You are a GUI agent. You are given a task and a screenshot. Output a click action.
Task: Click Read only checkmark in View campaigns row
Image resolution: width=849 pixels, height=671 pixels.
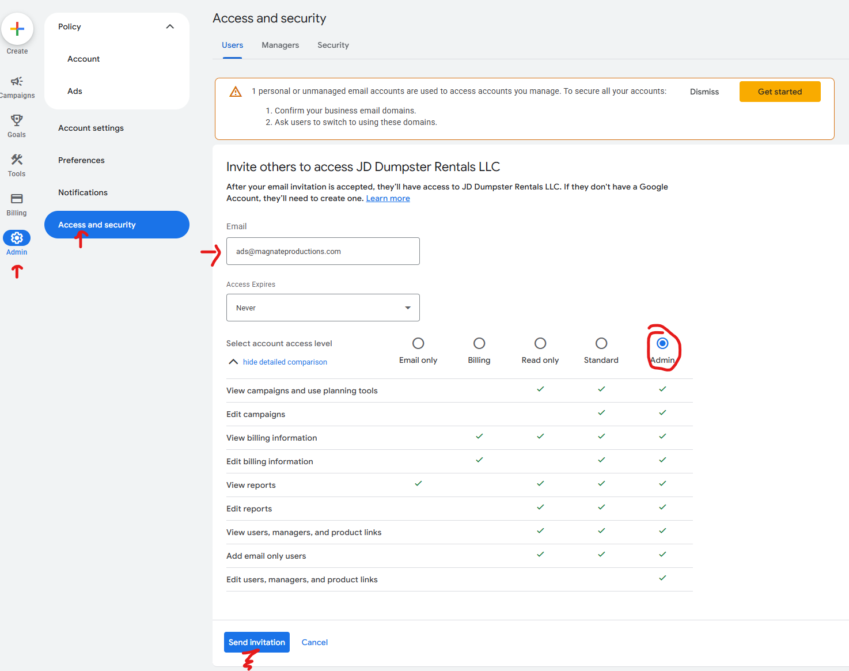coord(540,389)
